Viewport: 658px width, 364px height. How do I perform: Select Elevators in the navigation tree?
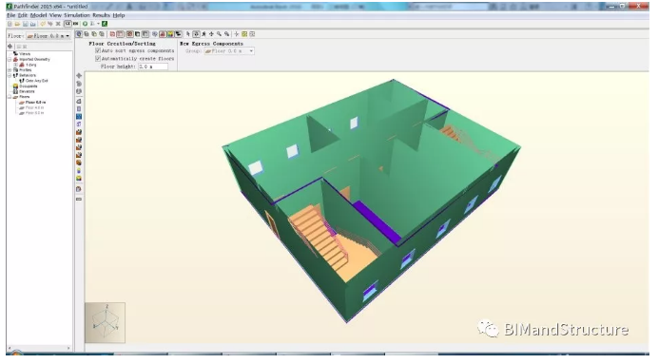pyautogui.click(x=27, y=91)
